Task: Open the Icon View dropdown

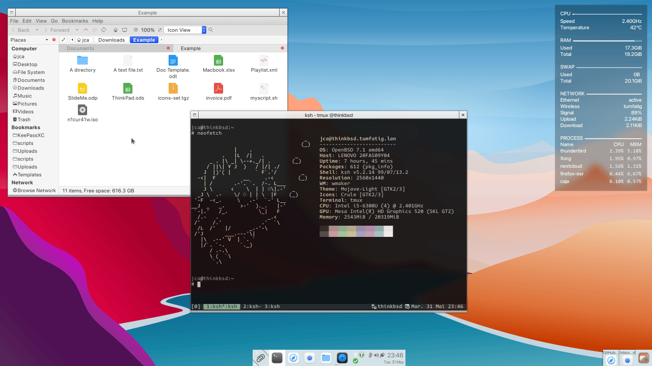Action: (204, 30)
